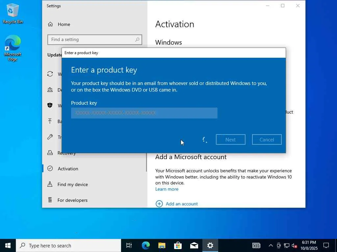Follow the Learn more link
Image resolution: width=337 pixels, height=252 pixels.
[167, 189]
